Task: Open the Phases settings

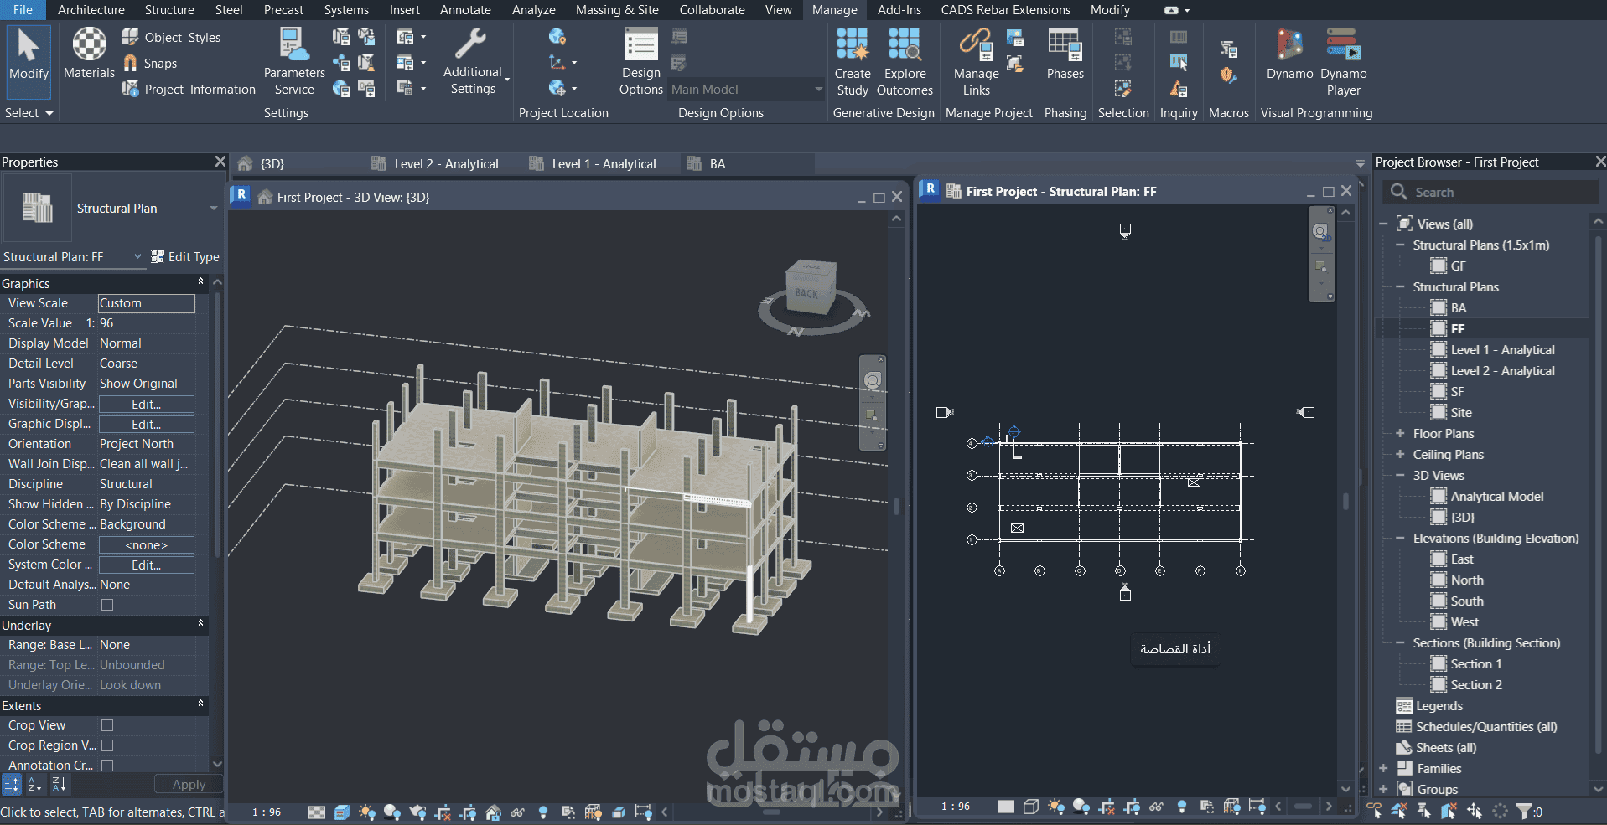Action: pyautogui.click(x=1065, y=54)
